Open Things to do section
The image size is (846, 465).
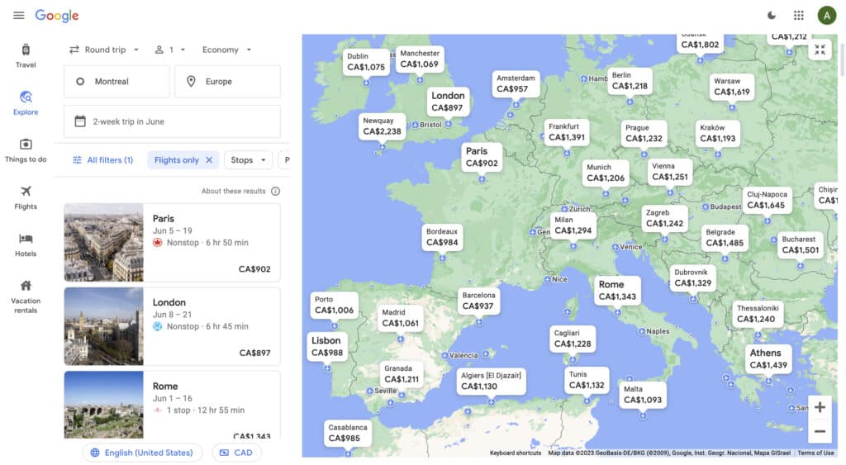[26, 149]
